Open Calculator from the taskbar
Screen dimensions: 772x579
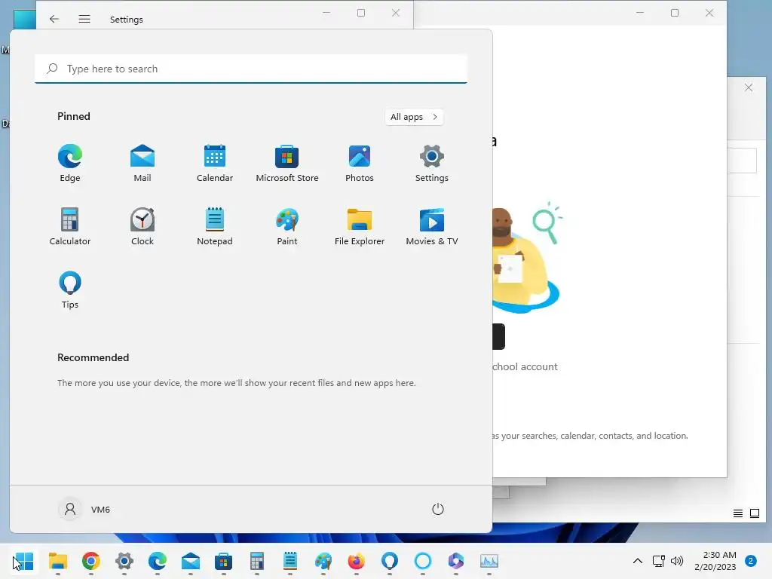point(257,561)
